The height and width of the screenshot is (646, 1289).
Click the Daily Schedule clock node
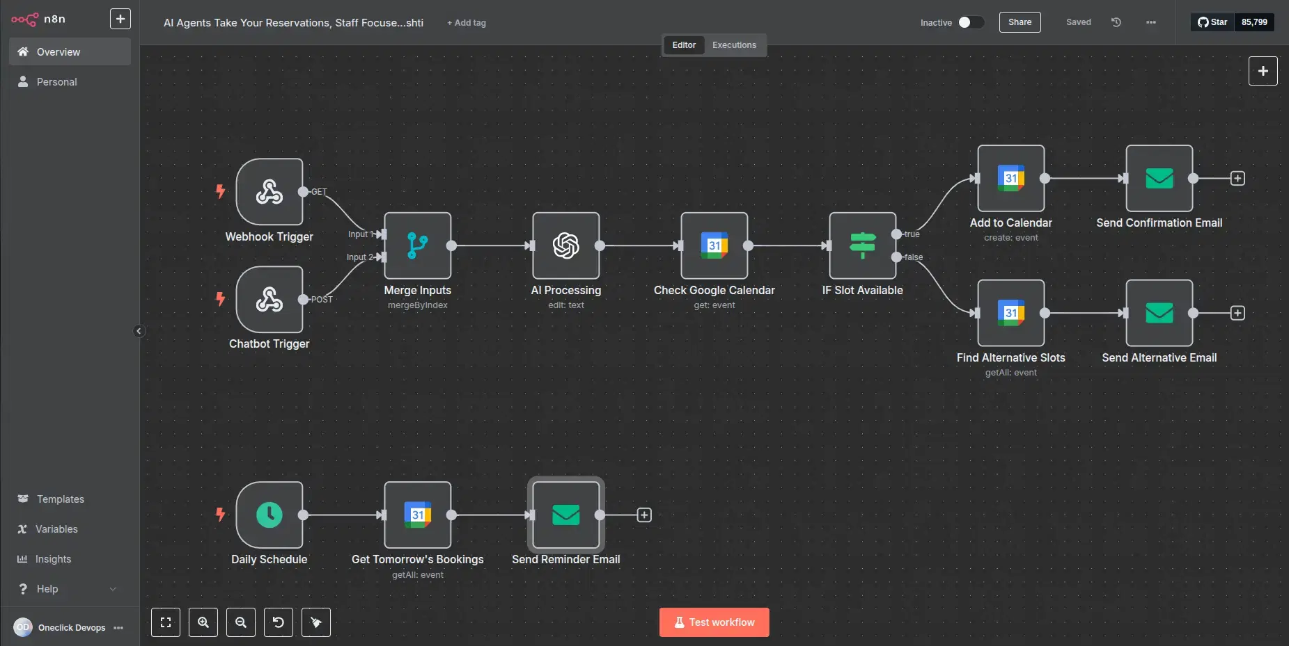[x=269, y=515]
